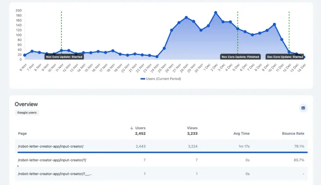This screenshot has width=321, height=185.
Task: Open the /robot-letter-creator-app/input-creator/ page row
Action: (x=51, y=146)
